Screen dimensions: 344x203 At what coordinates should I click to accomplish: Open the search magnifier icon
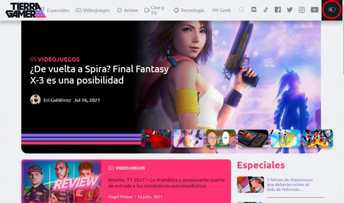point(242,10)
